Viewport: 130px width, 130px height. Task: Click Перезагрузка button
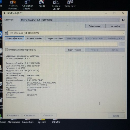tap(115, 39)
